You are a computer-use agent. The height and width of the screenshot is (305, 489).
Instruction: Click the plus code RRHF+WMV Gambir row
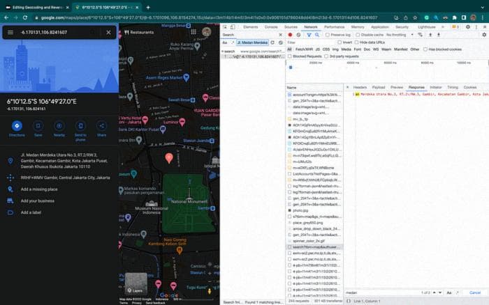tap(59, 178)
